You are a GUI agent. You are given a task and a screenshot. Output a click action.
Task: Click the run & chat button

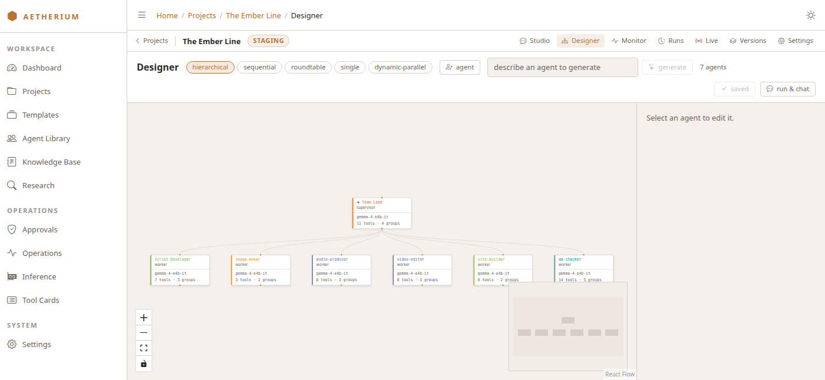(x=788, y=89)
